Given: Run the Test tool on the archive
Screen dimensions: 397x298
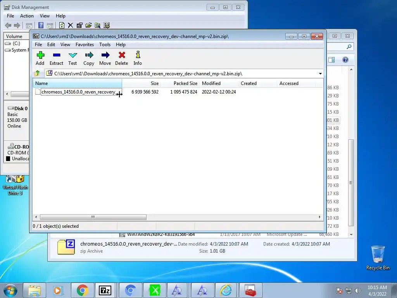Looking at the screenshot, I should [x=72, y=58].
